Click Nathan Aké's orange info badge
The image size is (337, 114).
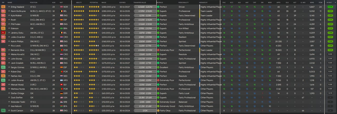pyautogui.click(x=3, y=76)
